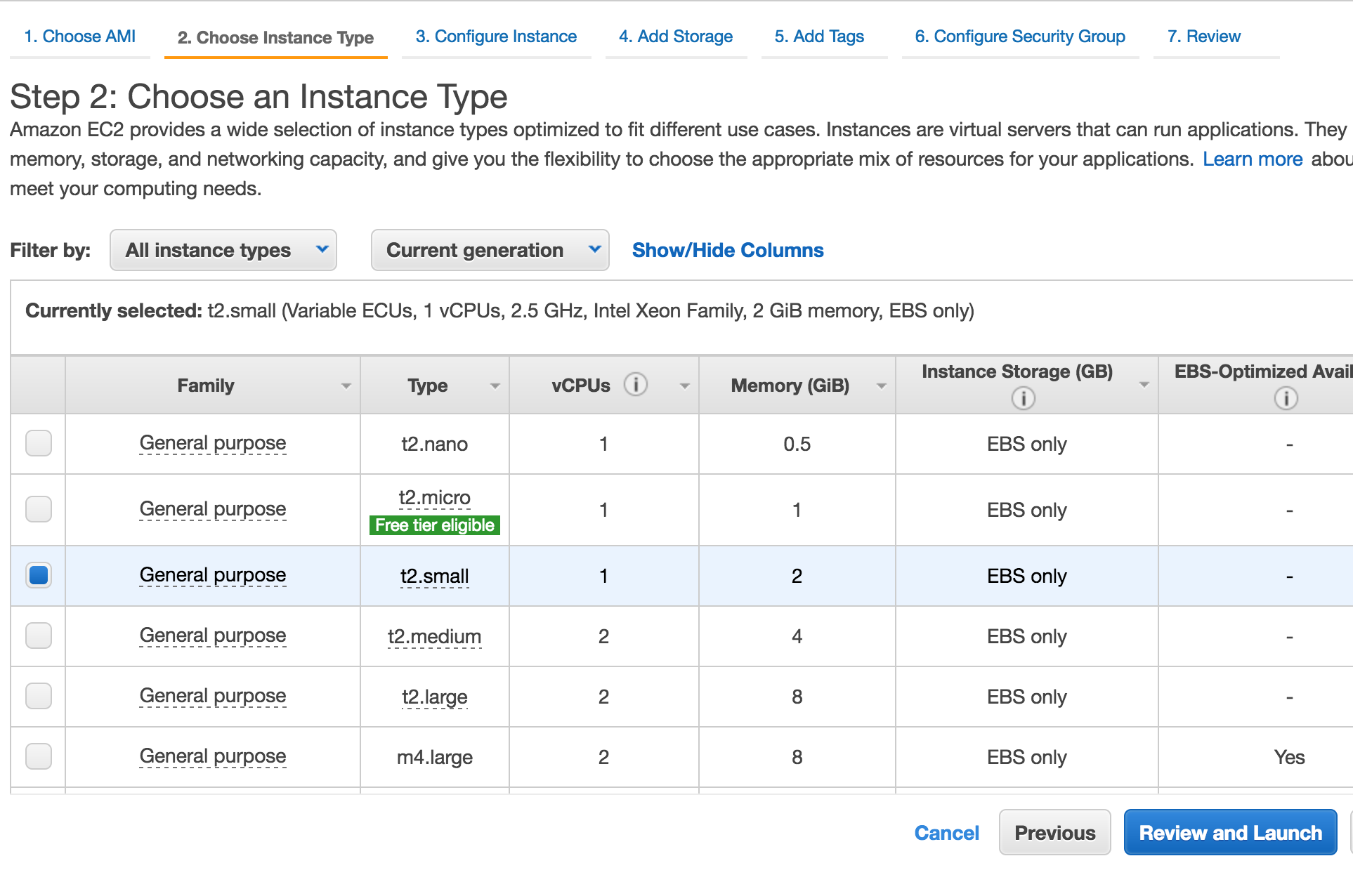Viewport: 1353px width, 882px height.
Task: Go to the Add Storage tab
Action: [675, 37]
